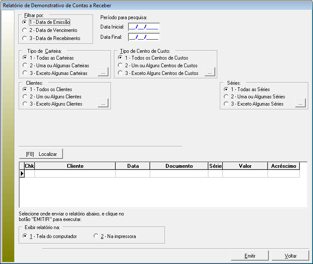313x264 pixels.
Task: Click the Valor column header
Action: [x=245, y=166]
